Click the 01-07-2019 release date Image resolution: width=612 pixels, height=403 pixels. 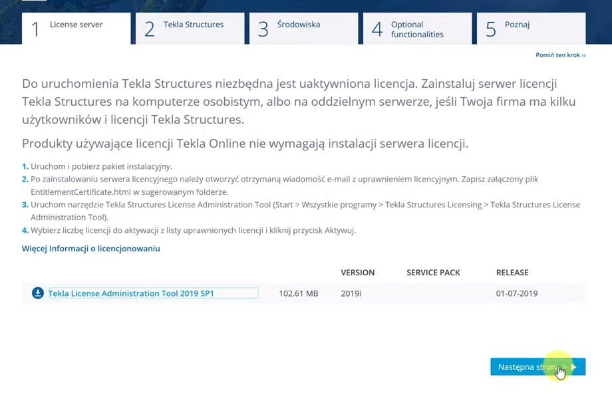click(516, 293)
